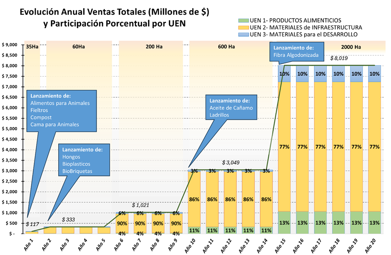391x255 pixels.
Task: Click the $ 9,000 y-axis label
Action: click(10, 45)
